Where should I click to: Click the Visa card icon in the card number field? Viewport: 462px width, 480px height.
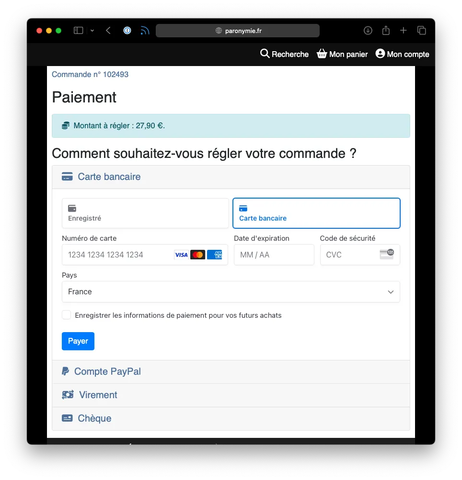point(181,255)
